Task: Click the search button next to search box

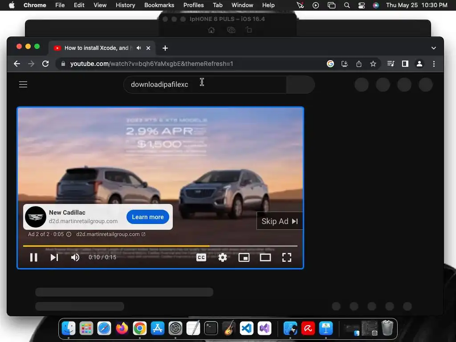Action: click(x=301, y=85)
